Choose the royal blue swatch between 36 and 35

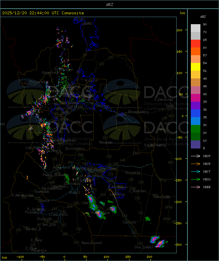pos(195,113)
